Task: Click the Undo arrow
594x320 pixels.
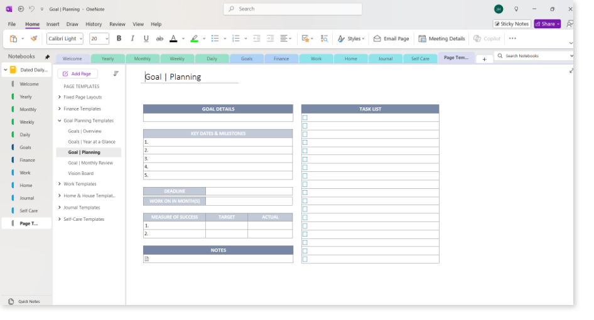Action: [31, 9]
